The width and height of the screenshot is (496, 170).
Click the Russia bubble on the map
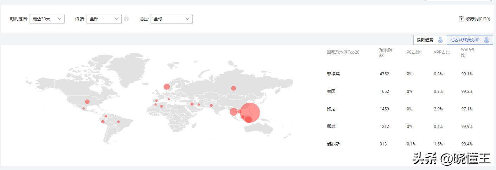coord(234,88)
